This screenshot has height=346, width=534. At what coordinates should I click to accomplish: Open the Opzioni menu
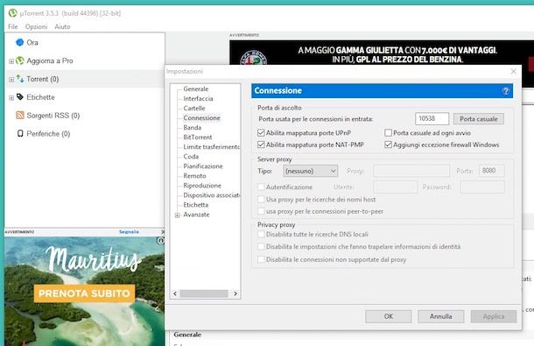[x=36, y=26]
